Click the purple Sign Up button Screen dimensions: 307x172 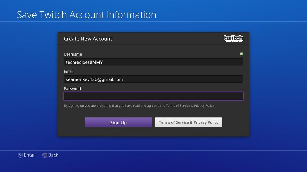[118, 122]
